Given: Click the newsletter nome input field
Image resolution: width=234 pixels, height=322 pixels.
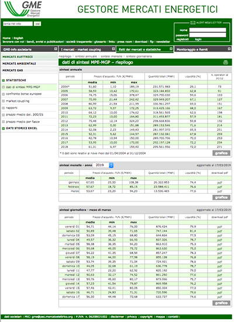Looking at the screenshot, I should [208, 30].
